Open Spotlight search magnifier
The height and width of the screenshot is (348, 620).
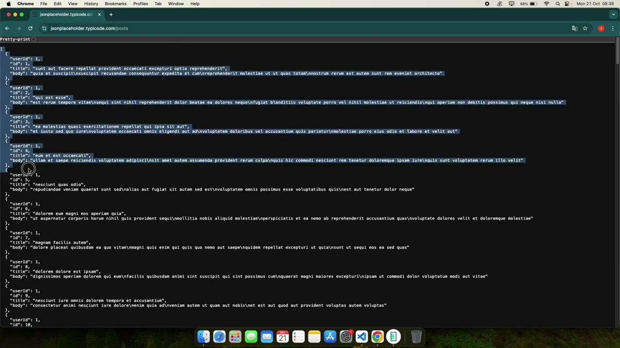[x=558, y=4]
